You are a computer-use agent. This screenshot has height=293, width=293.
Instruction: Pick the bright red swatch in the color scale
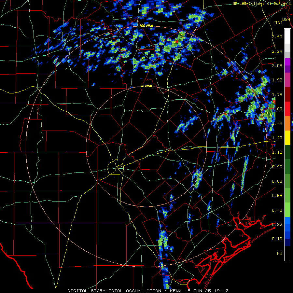click(287, 109)
